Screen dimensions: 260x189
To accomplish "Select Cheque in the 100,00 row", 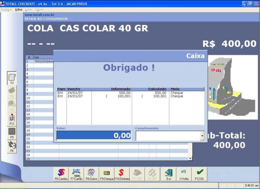I will point(177,96).
